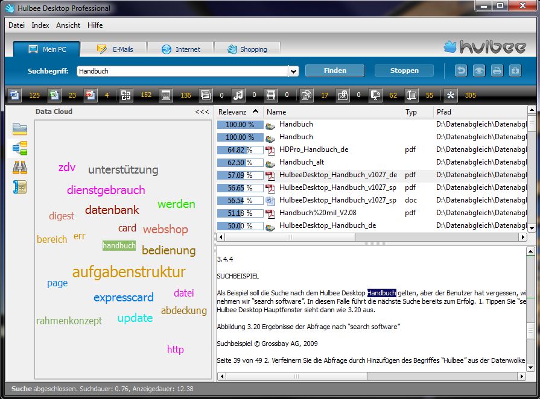Switch to the E-Mails tab
The width and height of the screenshot is (540, 399).
(x=115, y=49)
